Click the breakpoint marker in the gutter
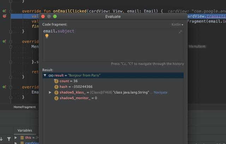This screenshot has height=144, width=226. pyautogui.click(x=4, y=16)
